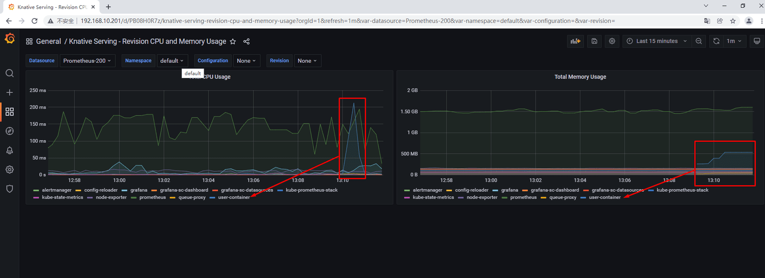Click the user-container color swatch in Memory legend
Image resolution: width=765 pixels, height=278 pixels.
(583, 198)
